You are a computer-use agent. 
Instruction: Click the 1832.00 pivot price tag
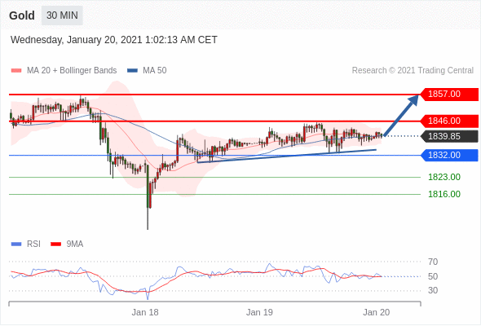(x=448, y=155)
